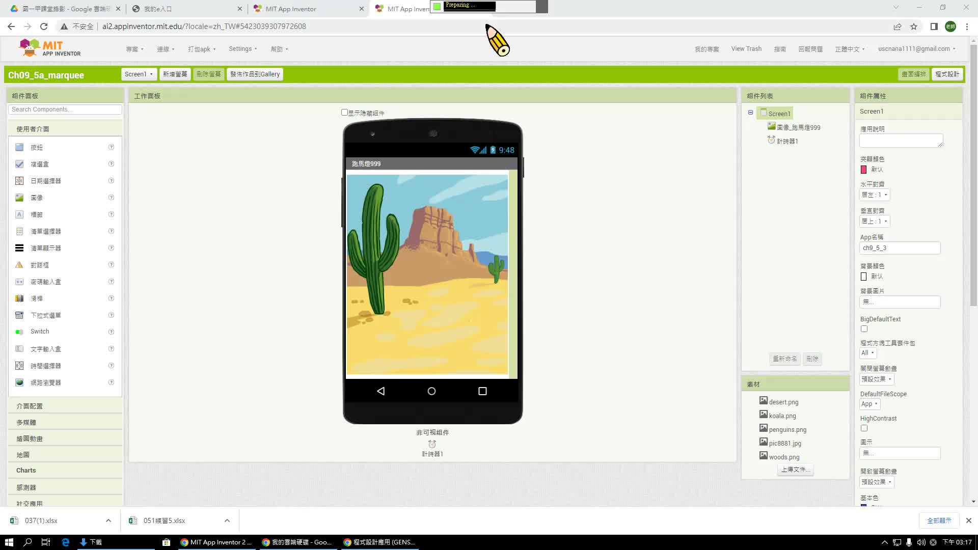This screenshot has height=550, width=978.
Task: Open horizontal alignment dropdown
Action: tap(875, 195)
